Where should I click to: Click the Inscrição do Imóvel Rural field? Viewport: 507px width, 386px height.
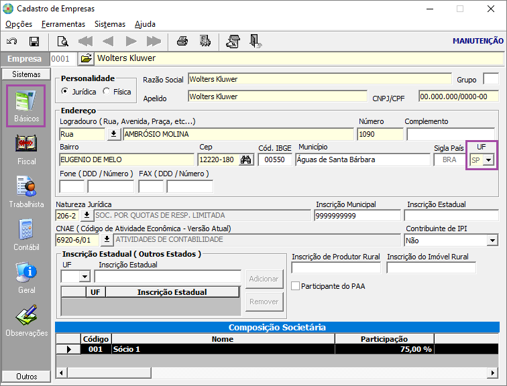431,267
